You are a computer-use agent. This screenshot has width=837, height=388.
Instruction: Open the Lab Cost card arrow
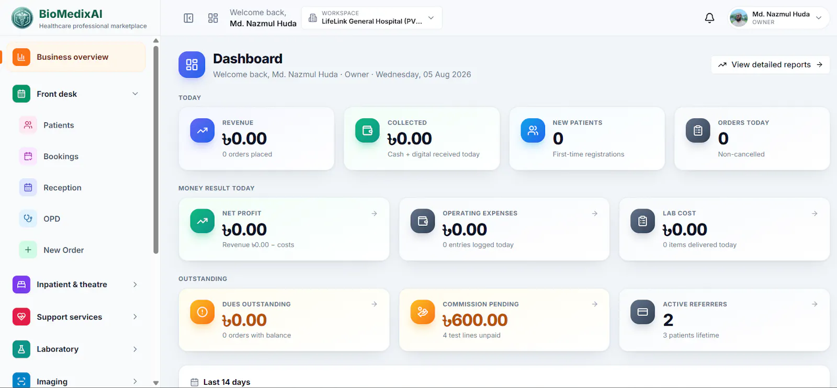click(x=815, y=213)
